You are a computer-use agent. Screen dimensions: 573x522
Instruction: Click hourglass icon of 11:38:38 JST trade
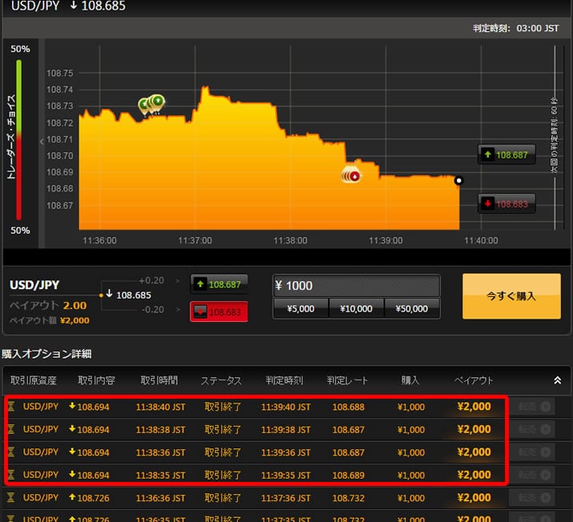11,429
